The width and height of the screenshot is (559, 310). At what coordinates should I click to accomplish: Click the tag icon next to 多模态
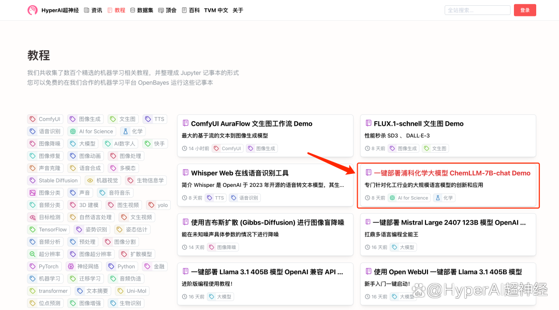point(113,168)
